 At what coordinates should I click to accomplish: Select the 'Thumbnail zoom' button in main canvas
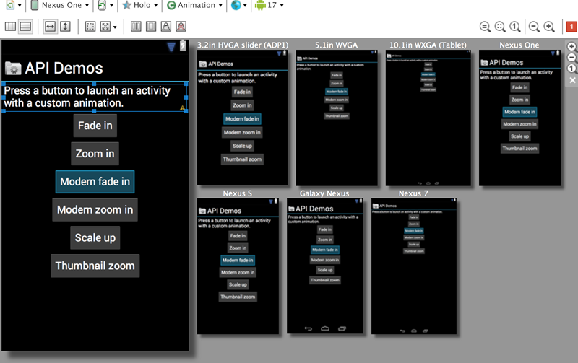95,266
